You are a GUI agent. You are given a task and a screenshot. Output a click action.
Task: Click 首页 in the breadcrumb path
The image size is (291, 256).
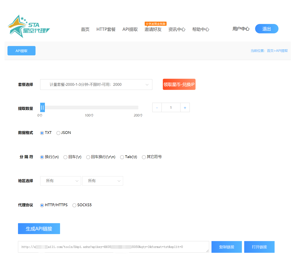point(270,51)
